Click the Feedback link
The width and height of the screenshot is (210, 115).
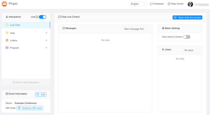157,4
